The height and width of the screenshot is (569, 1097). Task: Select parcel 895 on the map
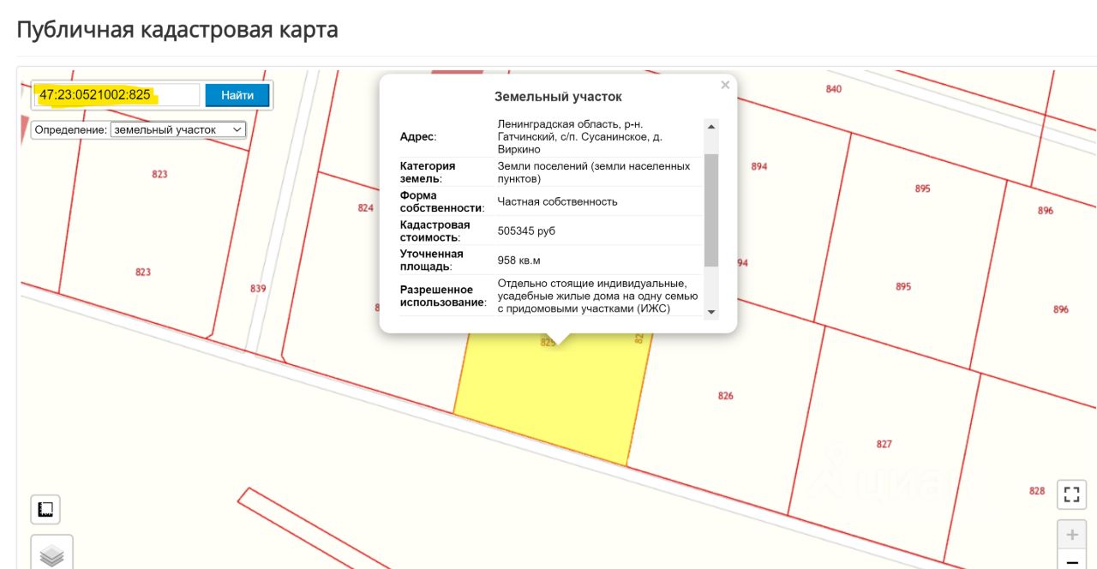[922, 189]
